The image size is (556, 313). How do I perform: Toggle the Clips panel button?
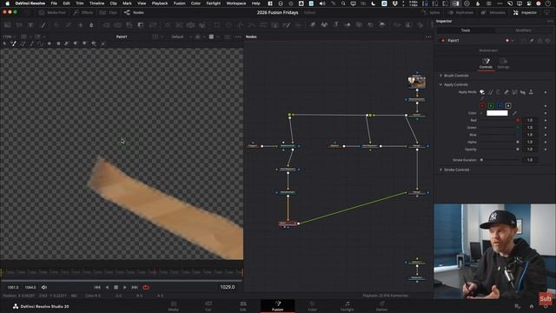point(108,12)
